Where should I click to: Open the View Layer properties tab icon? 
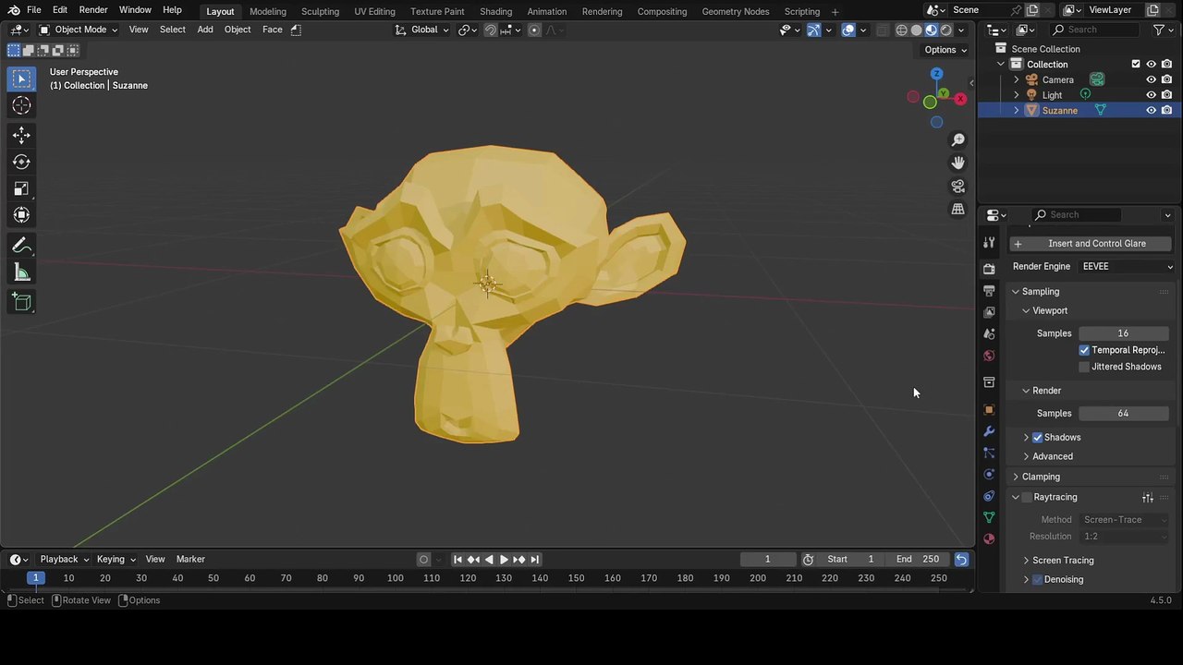[989, 312]
